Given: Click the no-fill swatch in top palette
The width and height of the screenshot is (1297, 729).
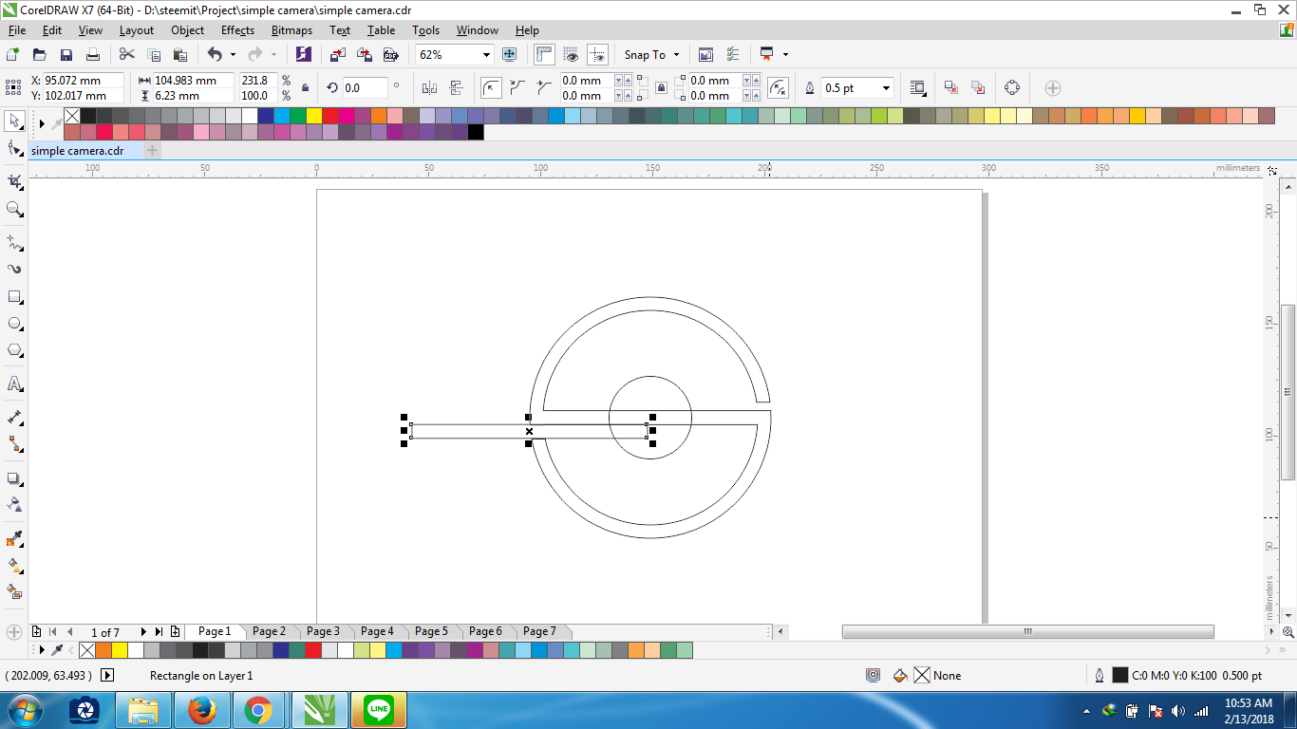Looking at the screenshot, I should 72,116.
